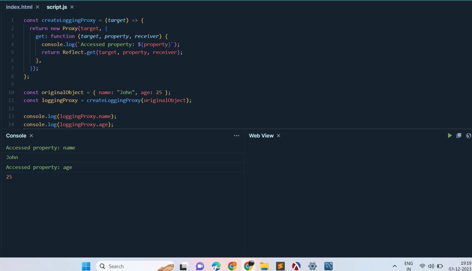Click line number 9 in the gutter

[x=13, y=84]
